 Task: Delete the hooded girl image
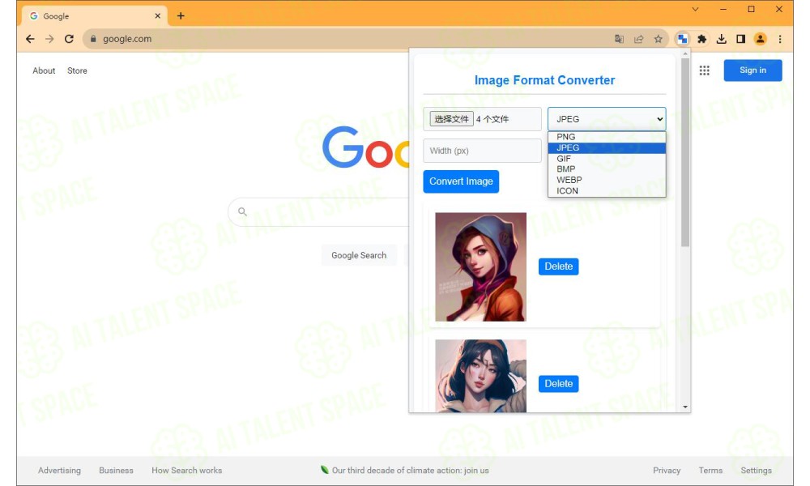[x=558, y=266]
